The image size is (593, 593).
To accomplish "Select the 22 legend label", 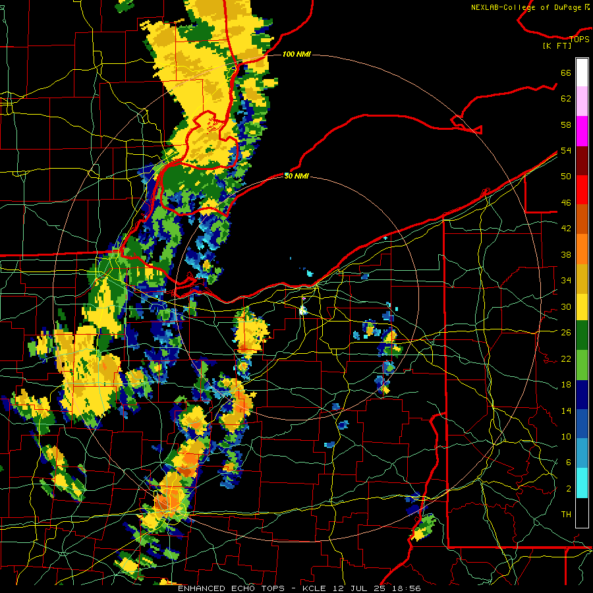I will [x=566, y=358].
